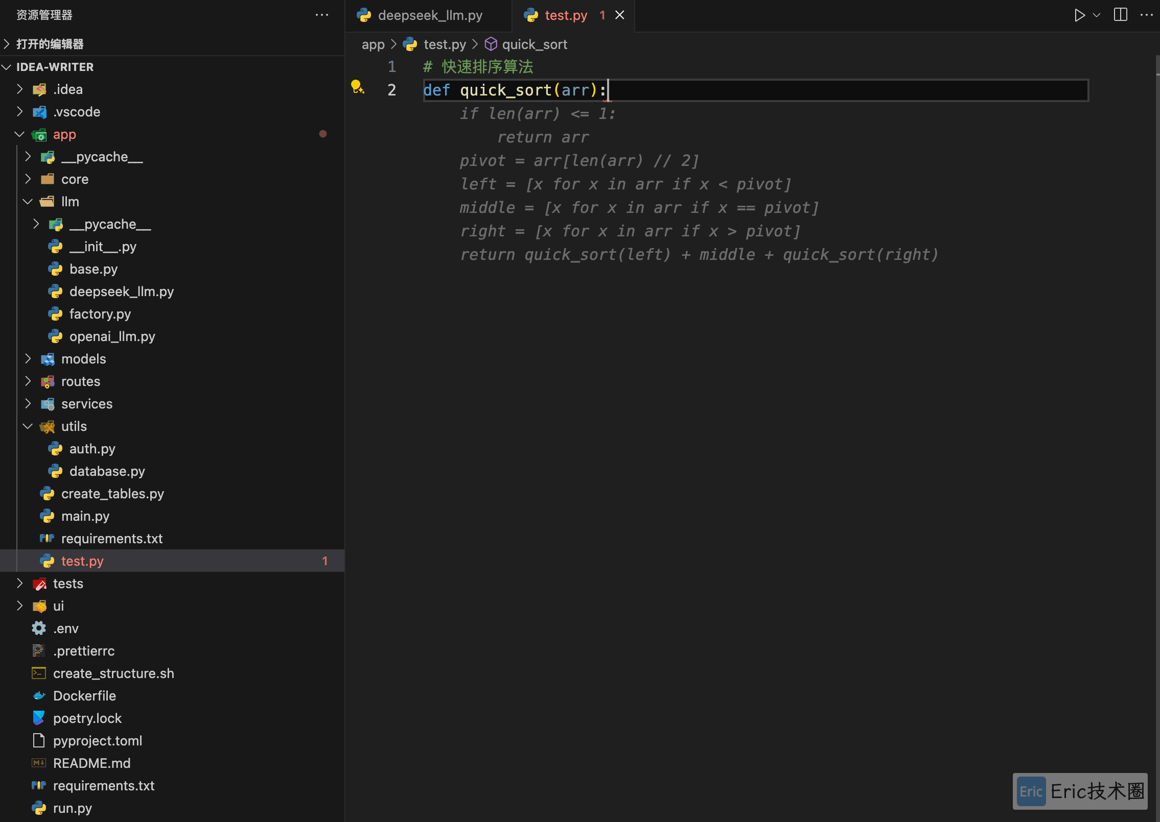Open the run options dropdown arrow
Image resolution: width=1160 pixels, height=822 pixels.
point(1097,15)
